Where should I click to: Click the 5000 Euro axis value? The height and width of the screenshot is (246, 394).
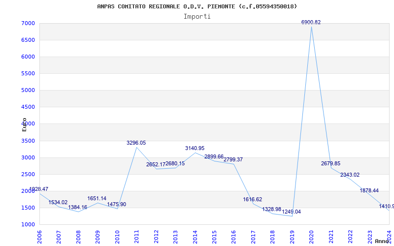click(28, 91)
